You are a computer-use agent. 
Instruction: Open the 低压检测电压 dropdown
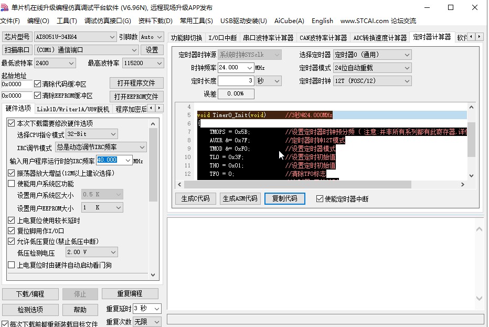click(91, 252)
